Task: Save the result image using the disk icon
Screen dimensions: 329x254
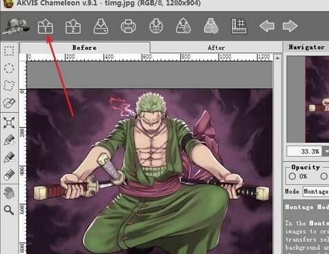Action: (101, 26)
